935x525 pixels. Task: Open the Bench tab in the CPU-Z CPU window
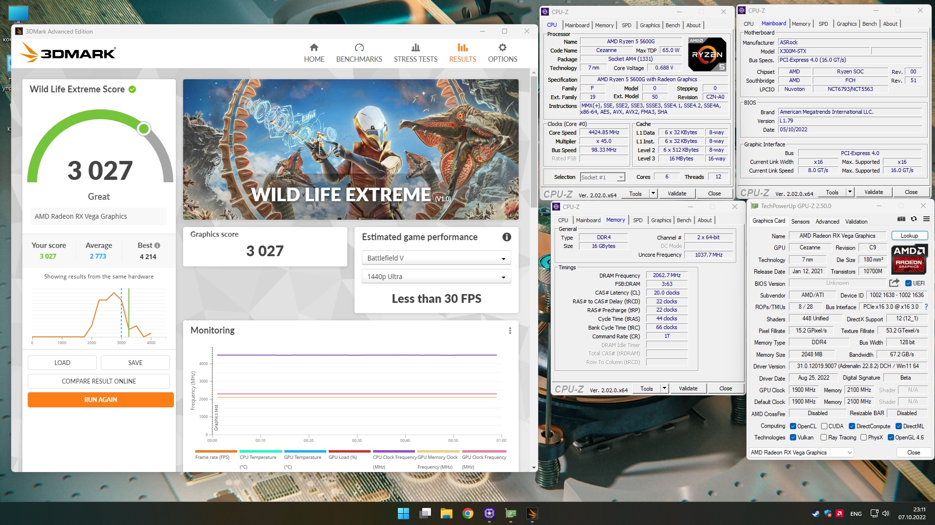click(x=673, y=25)
